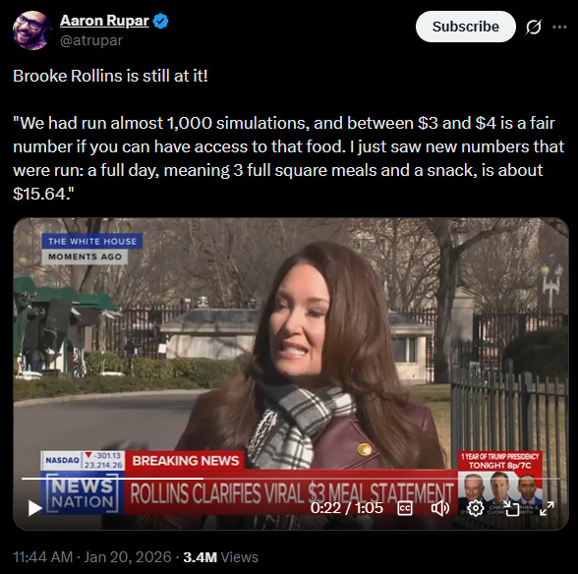Open the 11:44 AM post timestamp link
Screen dimensions: 578x574
[43, 557]
